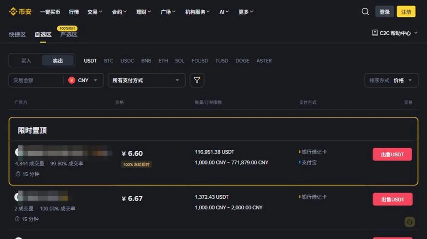The image size is (427, 239).
Task: Click clock icon in 6.67 row
Action: click(x=17, y=219)
